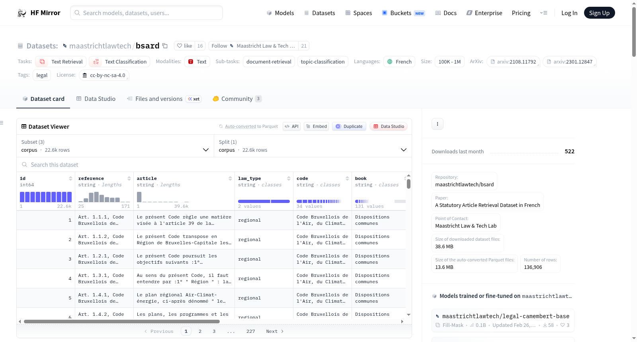This screenshot has height=342, width=637.
Task: Open Data Studio from the viewer header
Action: click(x=389, y=127)
